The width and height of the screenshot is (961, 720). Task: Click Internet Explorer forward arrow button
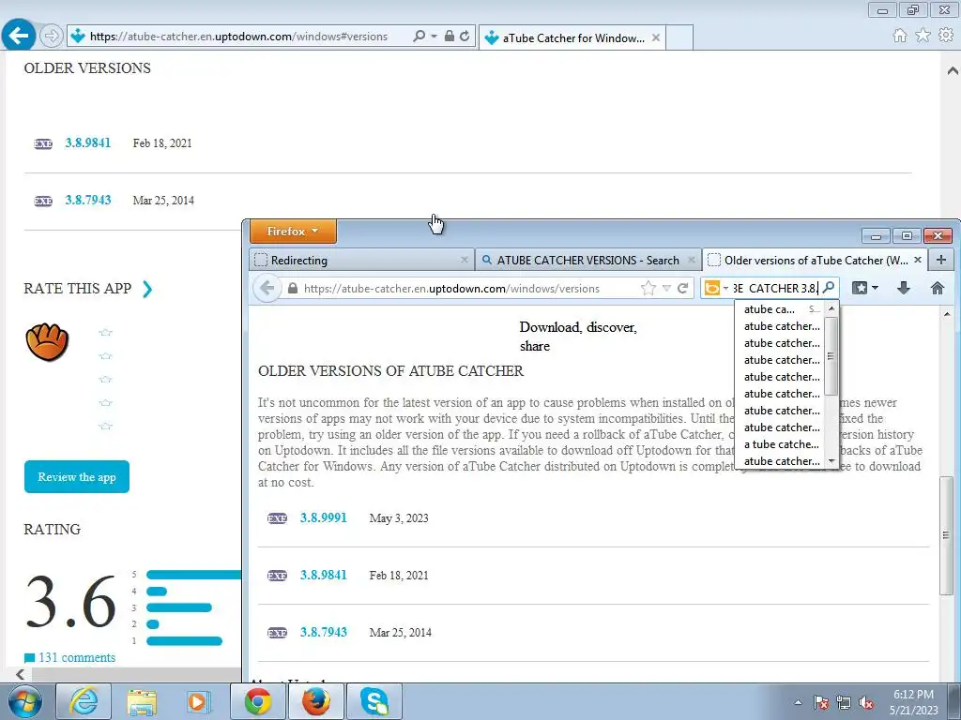point(52,37)
